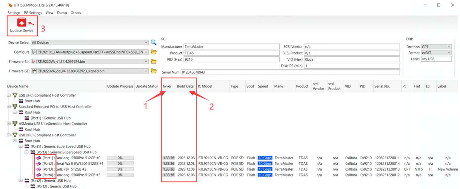Open the Others menu
The width and height of the screenshot is (460, 189).
pyautogui.click(x=76, y=13)
